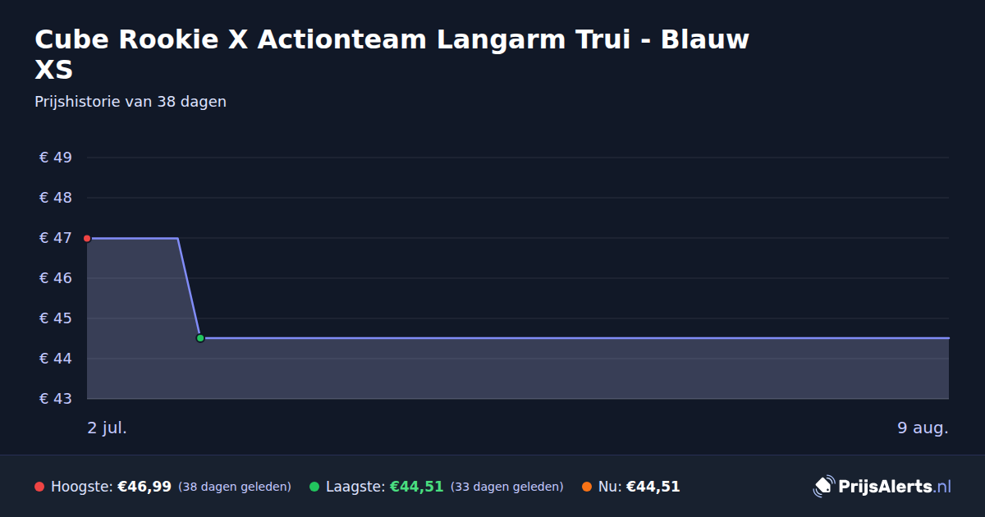Click the orange Nu legend dot
This screenshot has height=517, width=985.
(587, 487)
